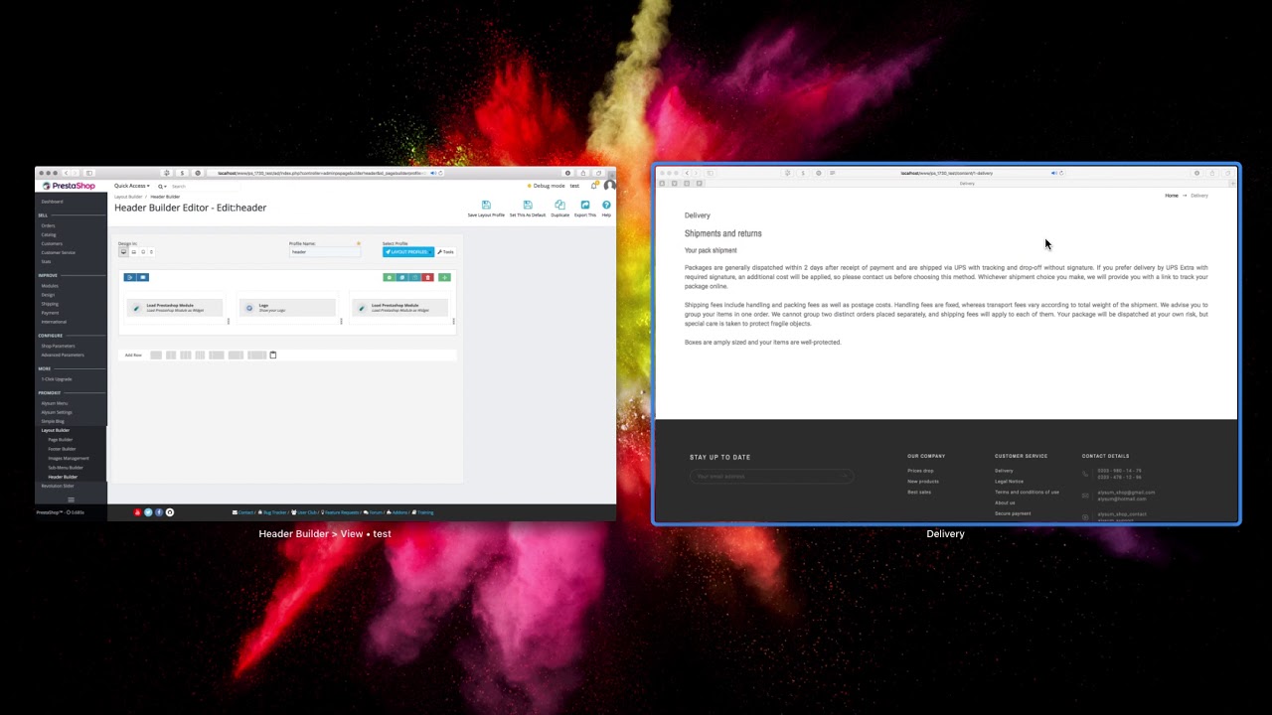Click the sidebar collapse menu icon
The width and height of the screenshot is (1272, 715).
[71, 500]
